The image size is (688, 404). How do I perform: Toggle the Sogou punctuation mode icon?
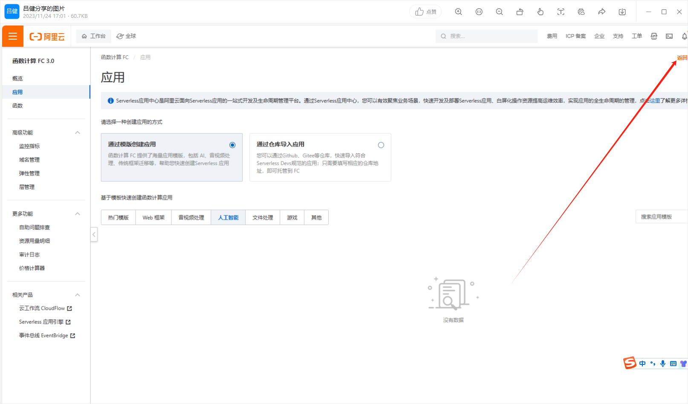[653, 364]
